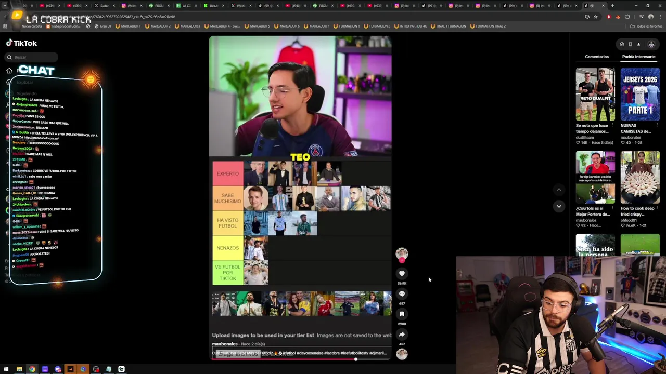
Task: Follow maubonales via the red plus badge
Action: (x=402, y=260)
